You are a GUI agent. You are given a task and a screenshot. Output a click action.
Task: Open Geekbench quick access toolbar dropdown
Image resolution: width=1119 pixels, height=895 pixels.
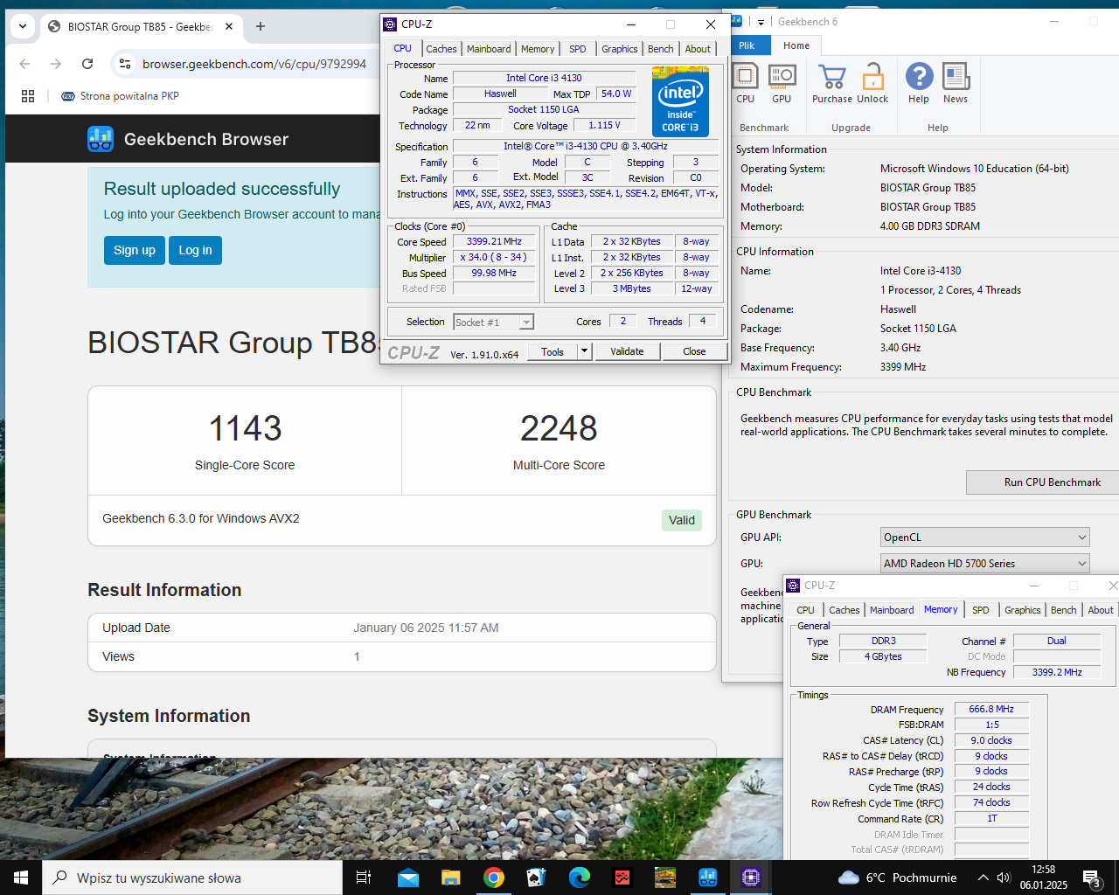[x=761, y=22]
